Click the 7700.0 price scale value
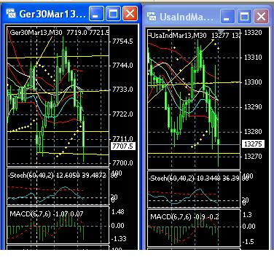The width and height of the screenshot is (274, 263). [x=122, y=163]
